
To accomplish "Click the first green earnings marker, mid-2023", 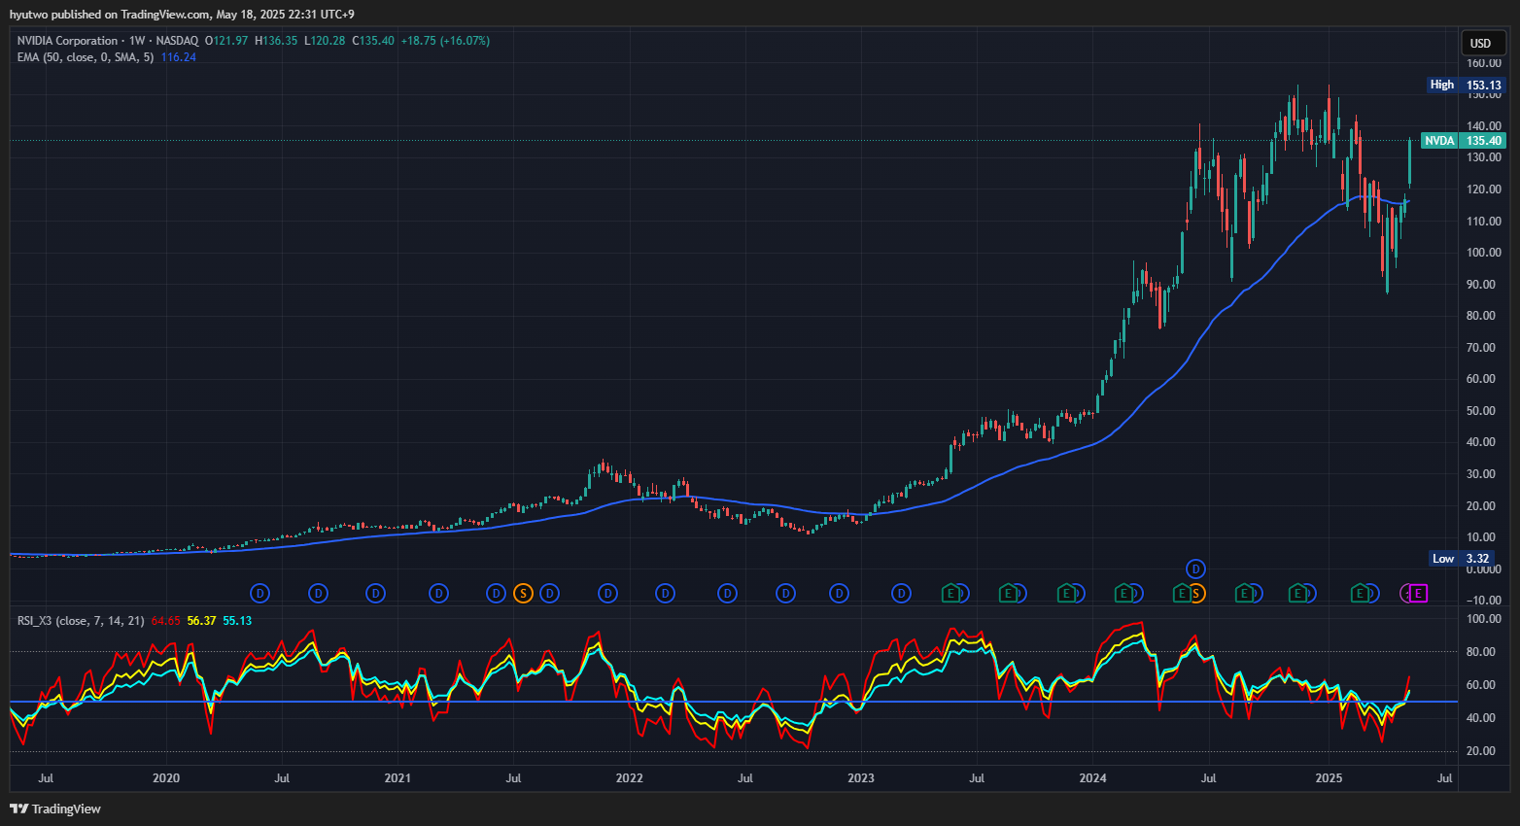I will tap(951, 593).
